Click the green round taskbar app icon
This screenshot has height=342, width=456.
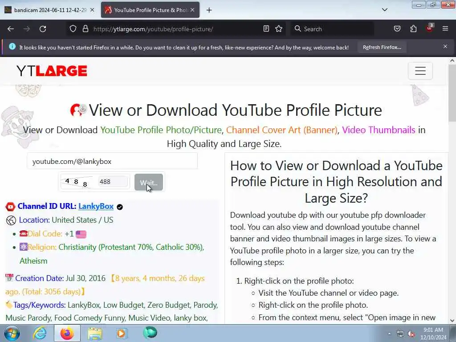tap(150, 333)
